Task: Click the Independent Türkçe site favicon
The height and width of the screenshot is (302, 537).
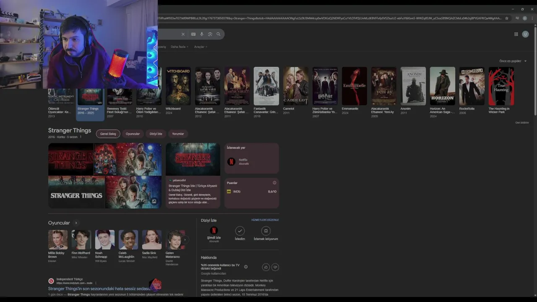Action: pyautogui.click(x=51, y=281)
